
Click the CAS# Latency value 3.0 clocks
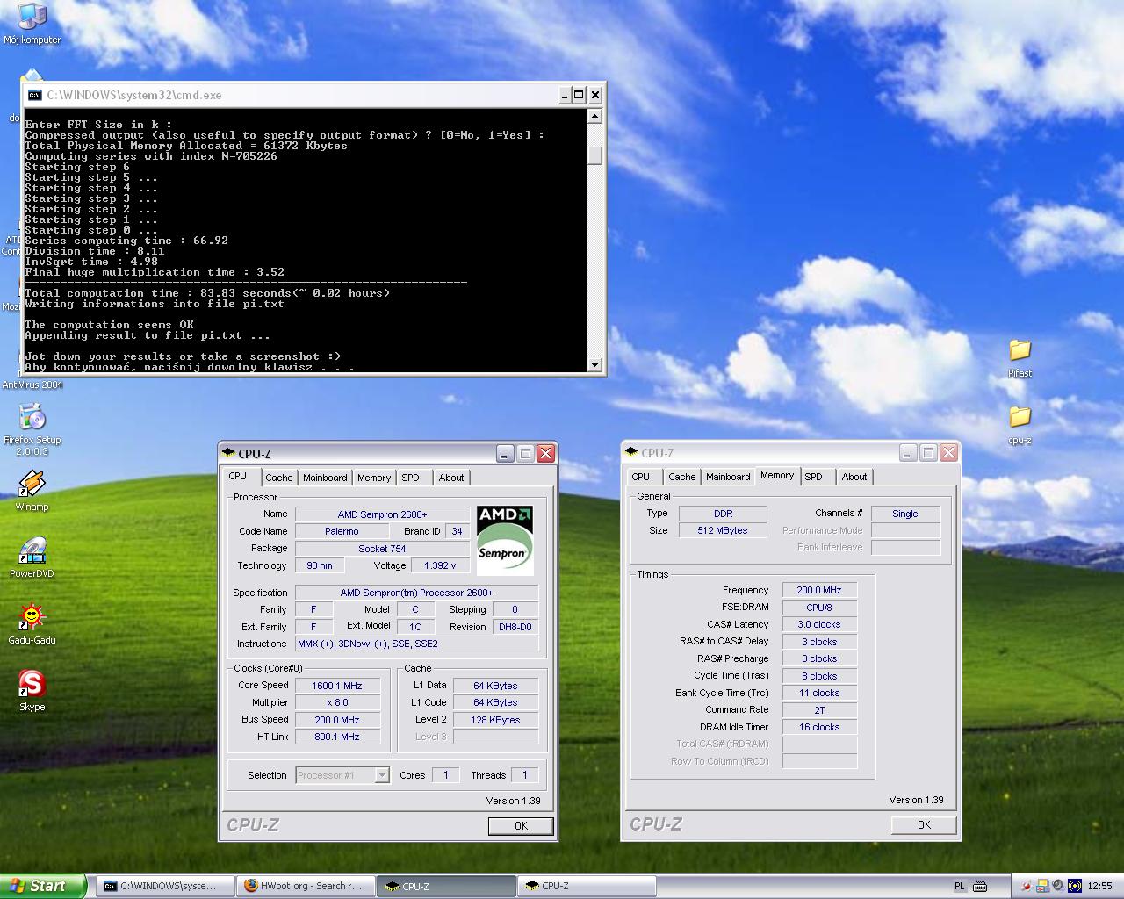[819, 624]
